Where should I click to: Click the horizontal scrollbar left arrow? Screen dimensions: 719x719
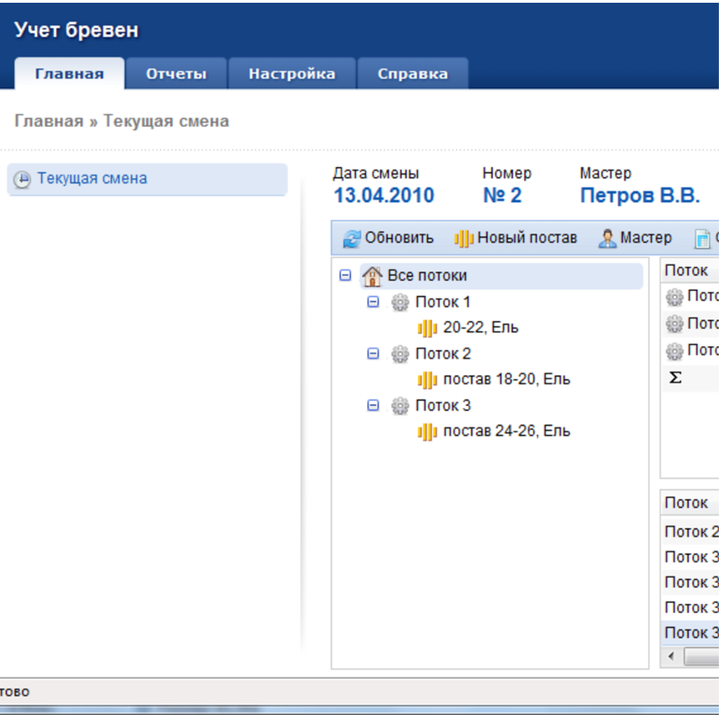[671, 655]
